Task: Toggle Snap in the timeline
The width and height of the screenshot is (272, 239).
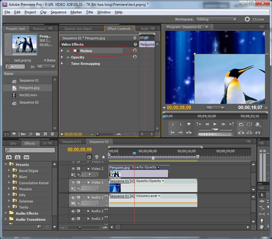Action: pos(89,157)
